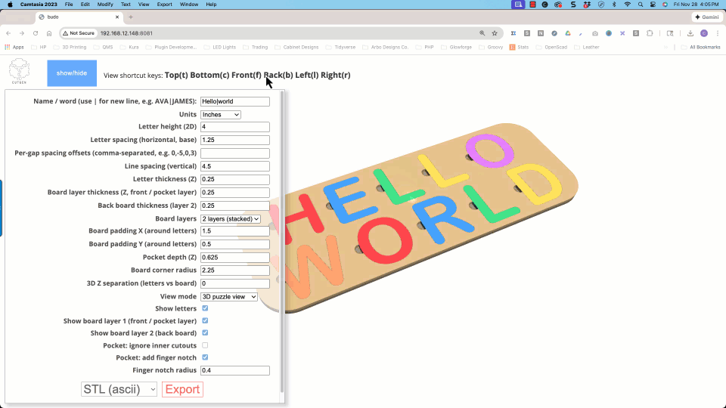Open the Modify menu in Camtasia
Image resolution: width=726 pixels, height=408 pixels.
click(x=105, y=5)
